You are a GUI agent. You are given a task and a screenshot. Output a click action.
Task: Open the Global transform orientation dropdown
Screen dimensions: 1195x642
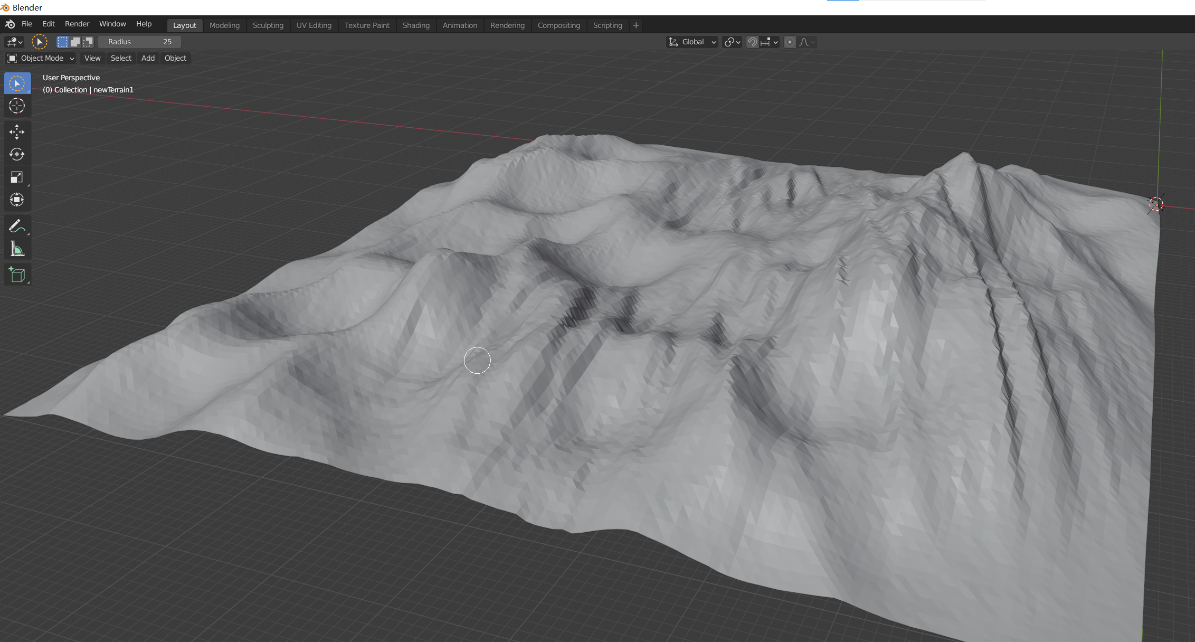click(691, 42)
